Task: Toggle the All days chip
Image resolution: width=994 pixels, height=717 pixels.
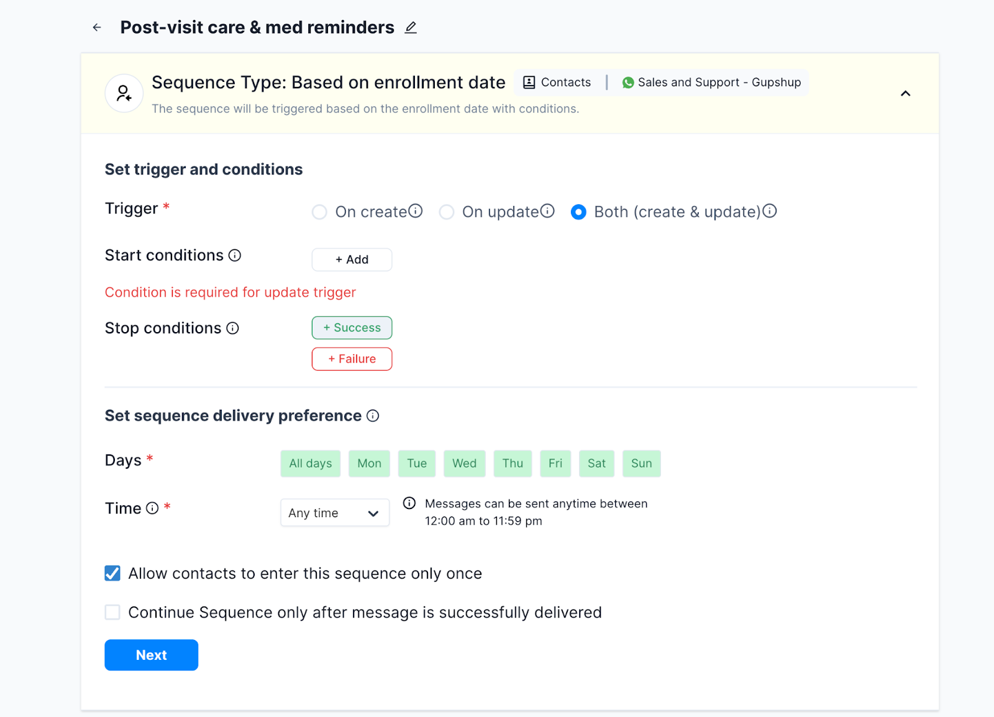Action: (310, 464)
